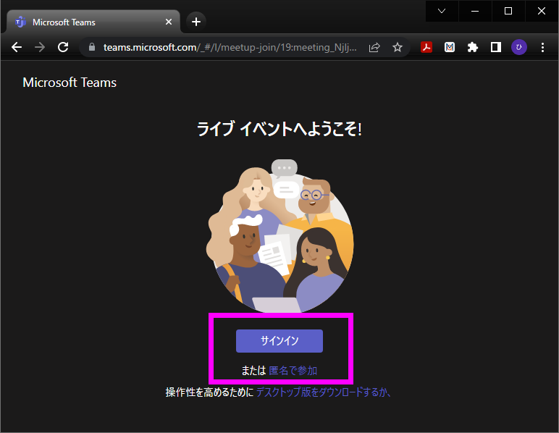The image size is (559, 433).
Task: Toggle the browser side panel icon
Action: [x=496, y=47]
